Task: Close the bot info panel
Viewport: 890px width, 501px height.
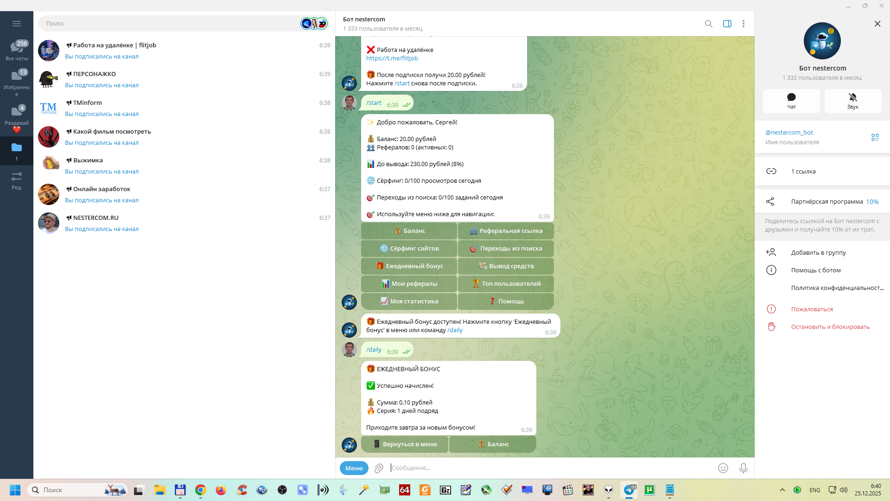Action: 877,24
